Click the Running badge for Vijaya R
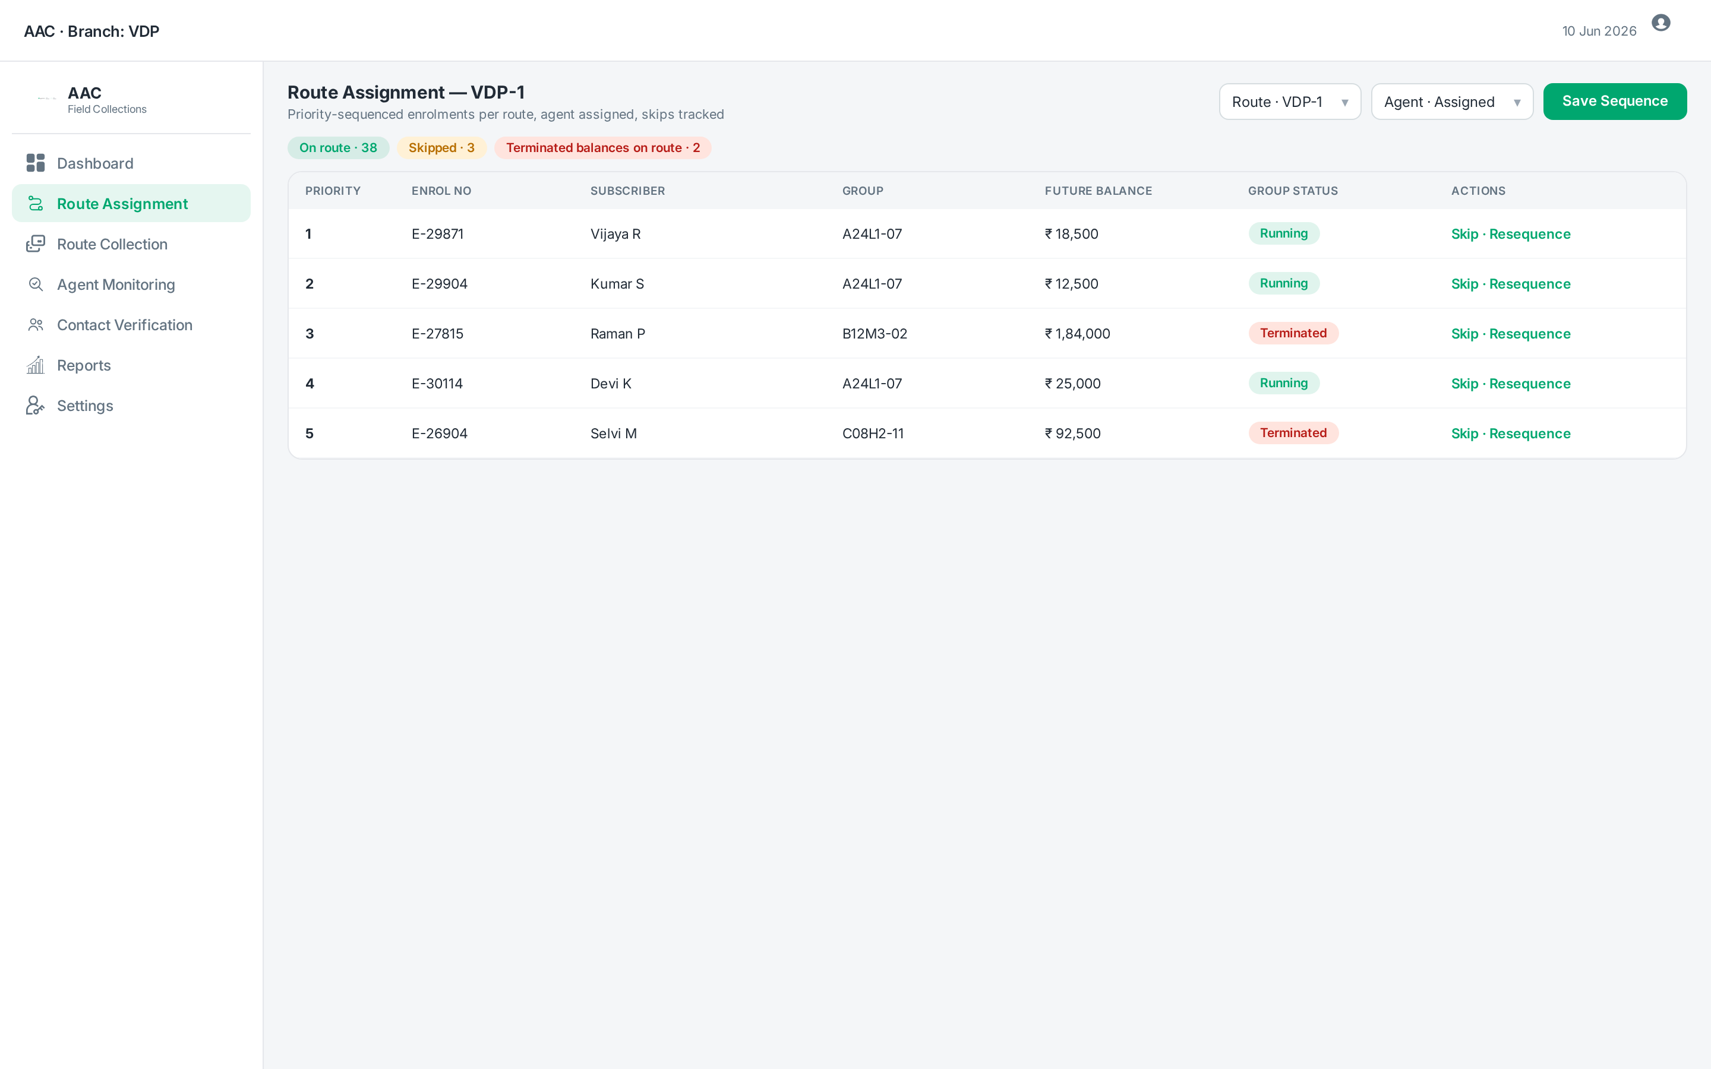The image size is (1711, 1069). (x=1284, y=233)
